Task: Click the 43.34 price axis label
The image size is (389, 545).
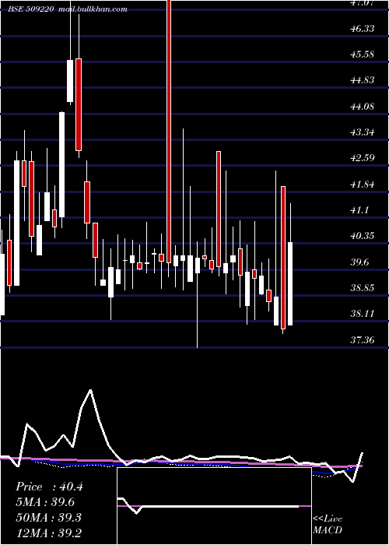Action: pyautogui.click(x=363, y=132)
